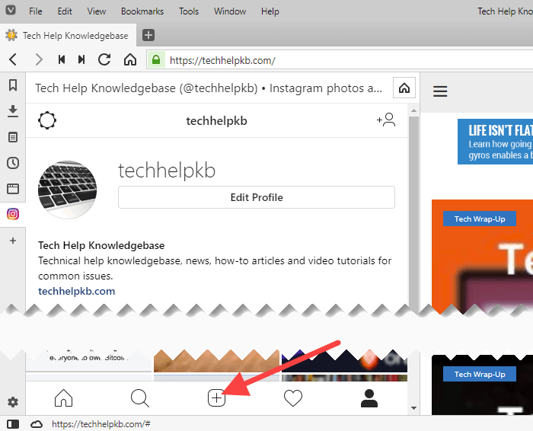The image size is (533, 431).
Task: Click techhelpkb header username text
Action: point(216,120)
